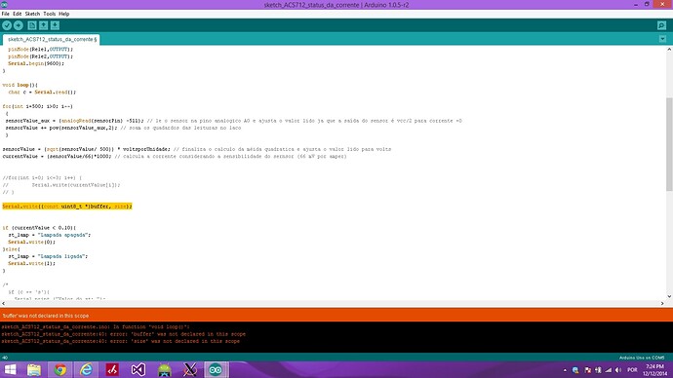Open a sketch using the Open icon
The height and width of the screenshot is (378, 673).
(x=43, y=25)
